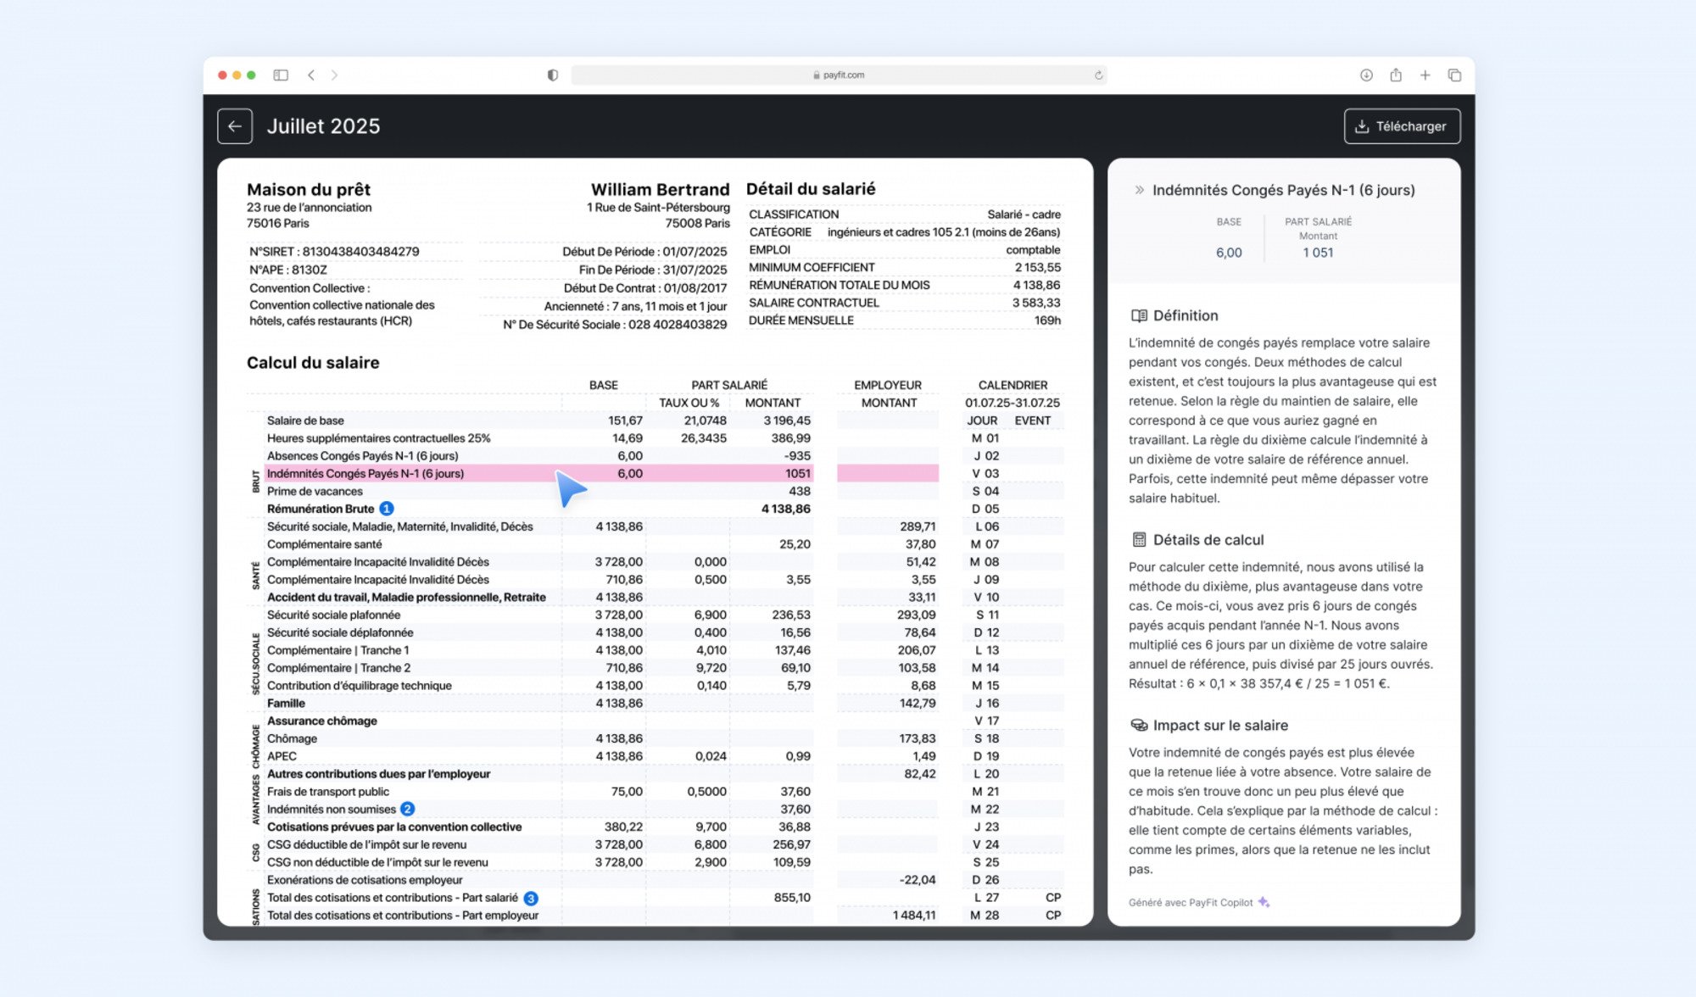This screenshot has width=1696, height=997.
Task: Click the download icon inside the Télécharger button
Action: pos(1362,125)
